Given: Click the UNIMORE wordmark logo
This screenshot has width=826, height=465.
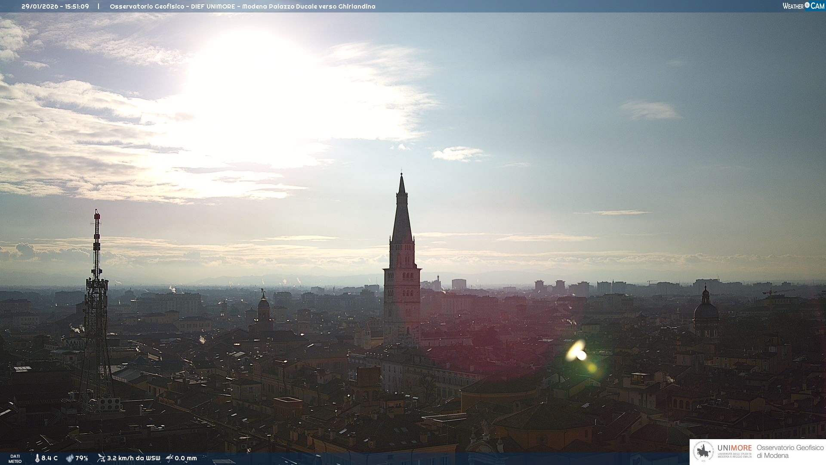Looking at the screenshot, I should tap(734, 448).
